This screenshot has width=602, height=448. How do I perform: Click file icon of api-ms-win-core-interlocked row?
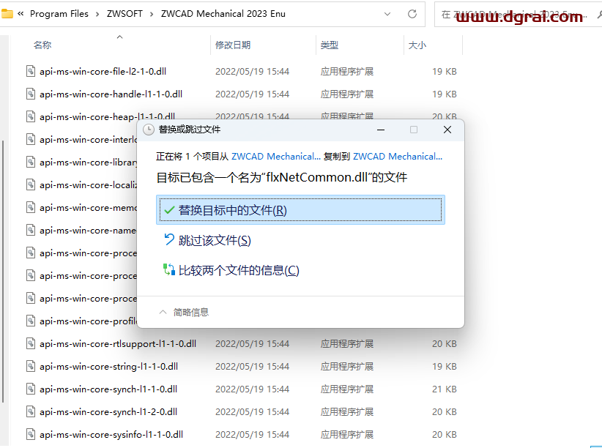[x=31, y=139]
